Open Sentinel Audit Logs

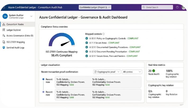point(18,48)
